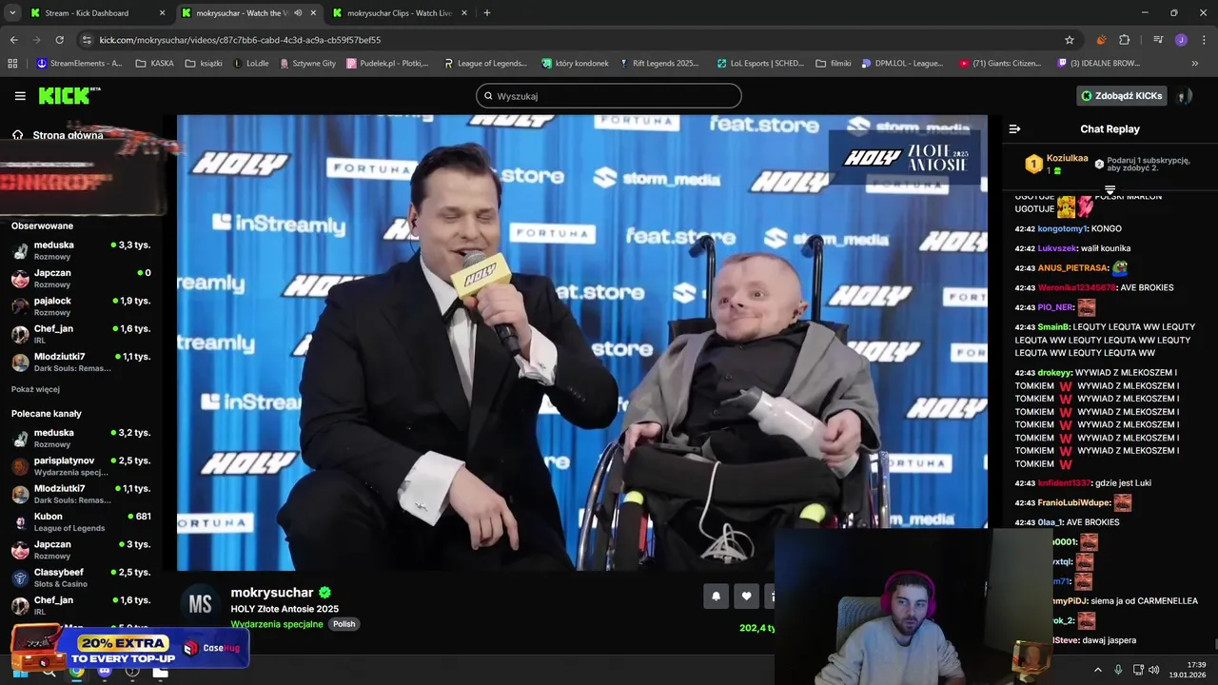This screenshot has height=685, width=1218.
Task: Close the mokrysuchar Clips tab
Action: [x=464, y=13]
